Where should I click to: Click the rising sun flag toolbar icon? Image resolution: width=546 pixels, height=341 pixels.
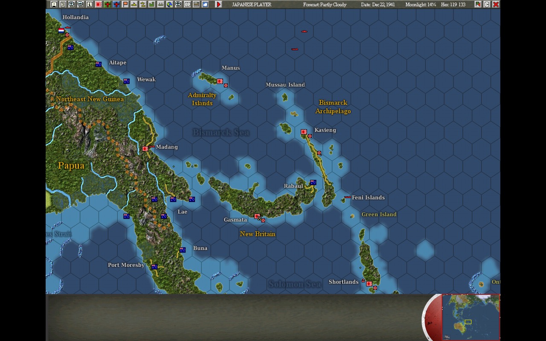(x=99, y=4)
